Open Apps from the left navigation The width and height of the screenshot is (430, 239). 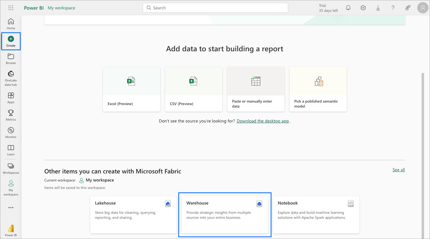pyautogui.click(x=11, y=98)
